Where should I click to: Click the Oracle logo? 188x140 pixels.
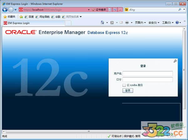pyautogui.click(x=21, y=32)
